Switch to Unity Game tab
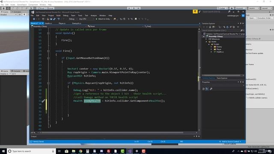 tap(5, 71)
